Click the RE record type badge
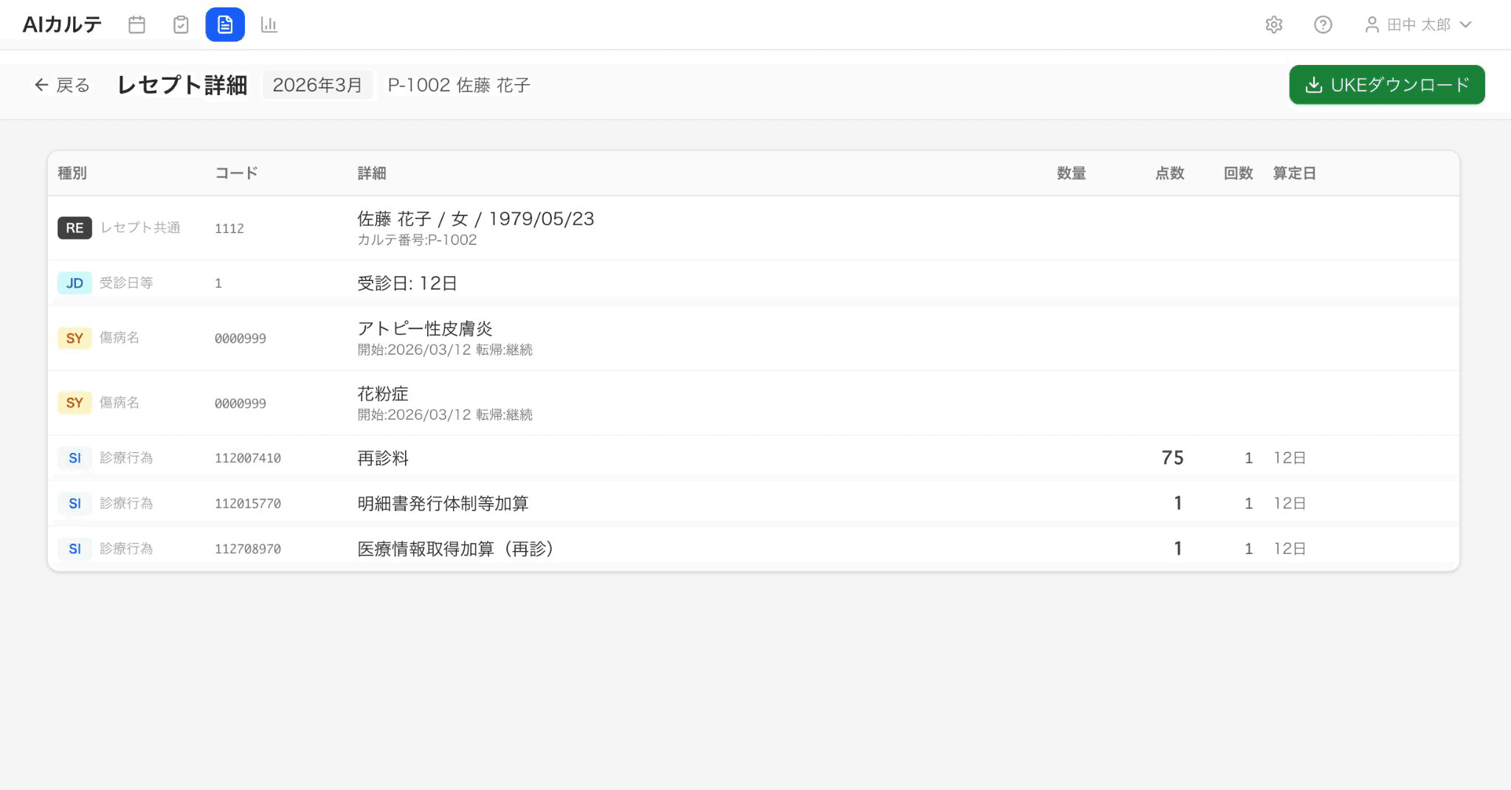This screenshot has width=1511, height=790. point(75,228)
